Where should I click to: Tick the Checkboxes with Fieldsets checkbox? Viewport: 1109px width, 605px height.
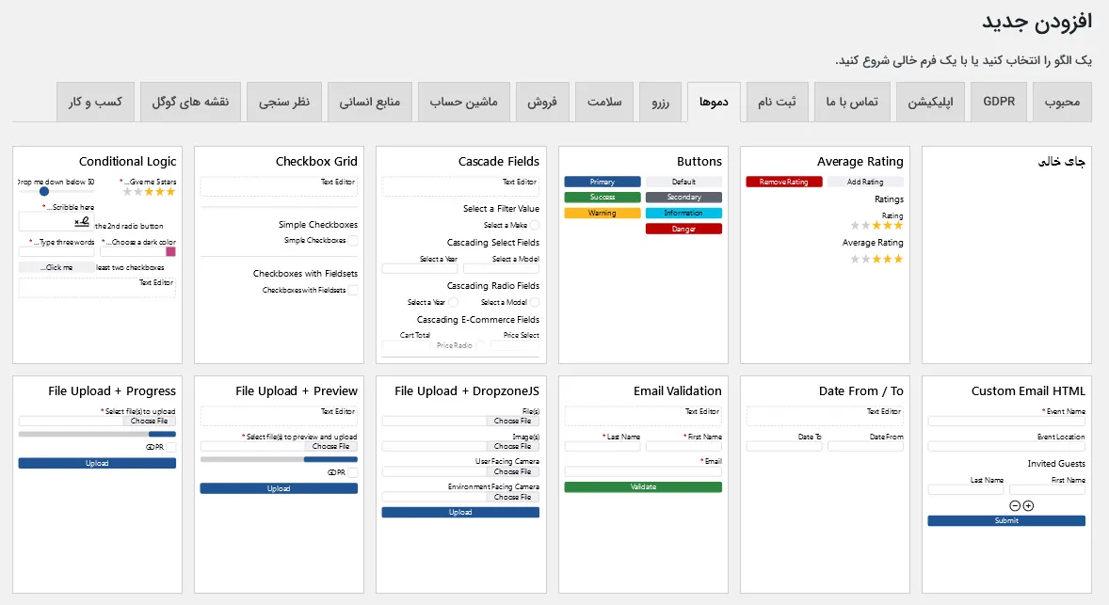353,291
